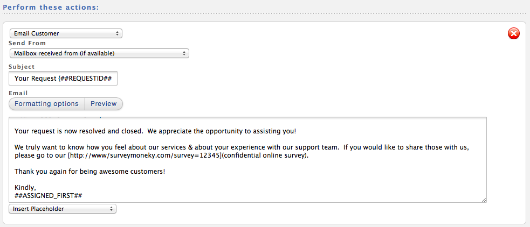Click the "Perform these actions:" heading
Image resolution: width=530 pixels, height=227 pixels.
[x=51, y=7]
